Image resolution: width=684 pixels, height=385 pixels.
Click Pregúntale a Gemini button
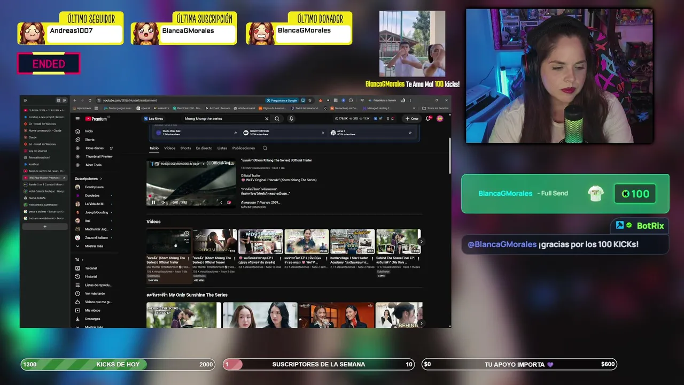[382, 100]
